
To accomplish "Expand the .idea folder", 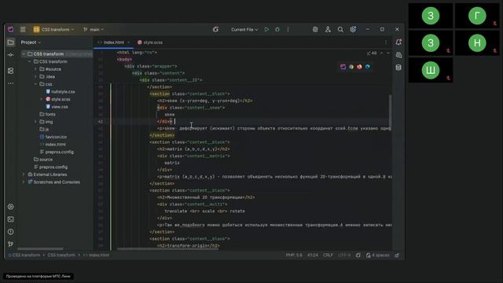I will [35, 76].
